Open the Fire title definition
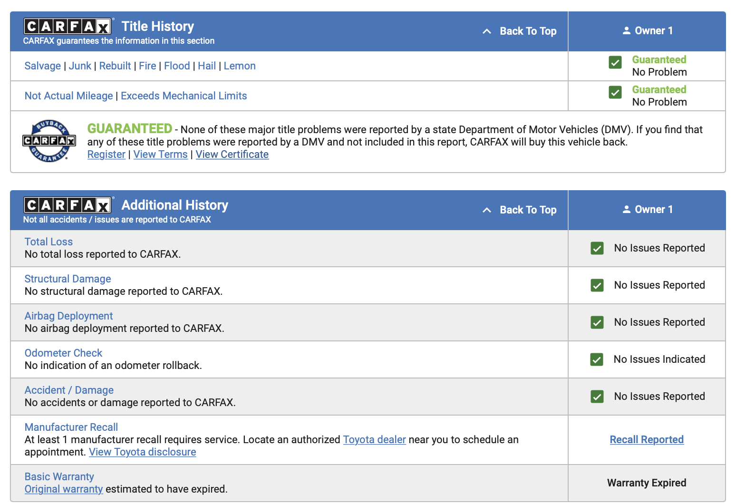736x504 pixels. click(x=147, y=66)
